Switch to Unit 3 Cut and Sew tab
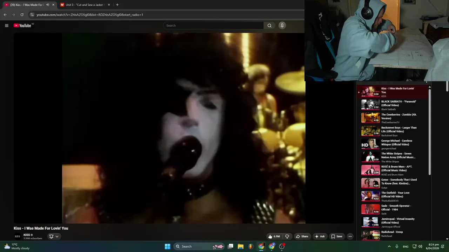The height and width of the screenshot is (252, 449). point(85,5)
